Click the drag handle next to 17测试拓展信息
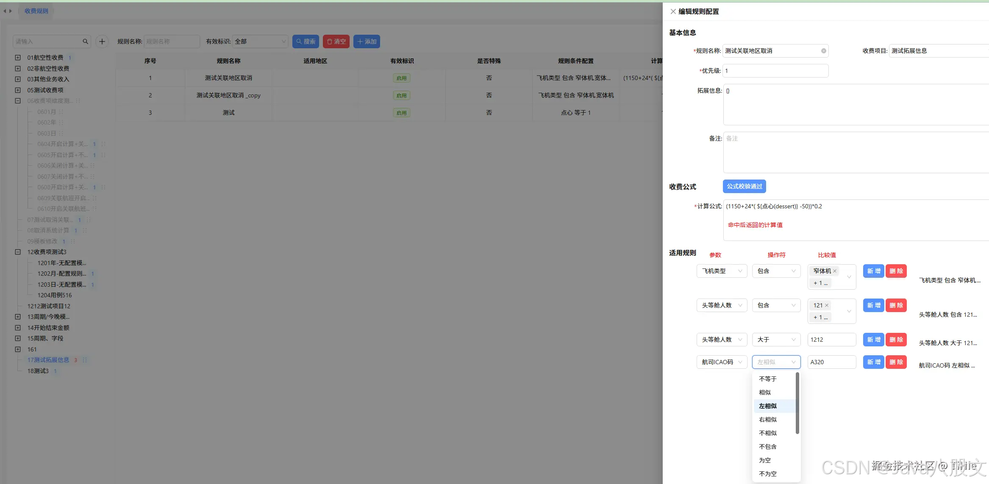The width and height of the screenshot is (989, 484). (x=85, y=360)
